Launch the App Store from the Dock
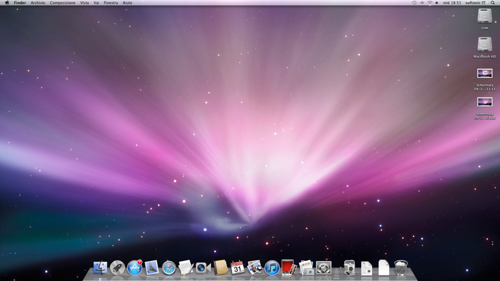The width and height of the screenshot is (500, 281). pyautogui.click(x=134, y=267)
